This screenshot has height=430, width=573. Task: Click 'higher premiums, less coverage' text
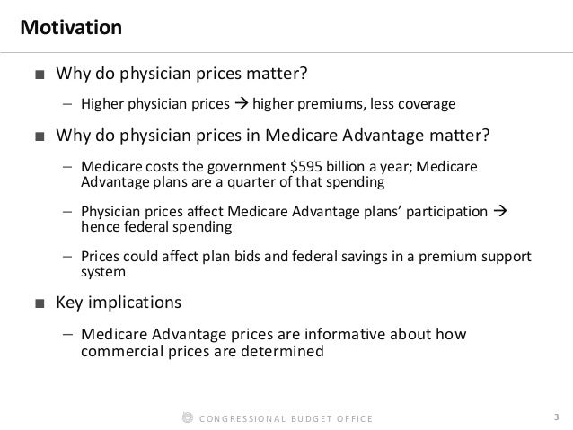tap(354, 106)
